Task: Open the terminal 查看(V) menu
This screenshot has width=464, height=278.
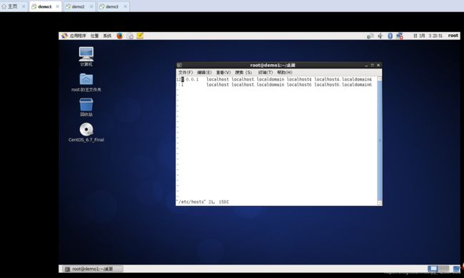Action: 223,73
